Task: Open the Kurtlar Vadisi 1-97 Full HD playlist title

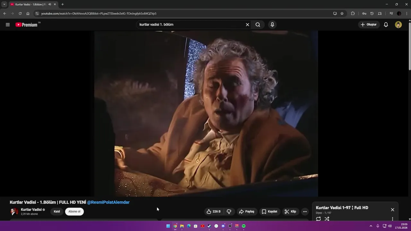Action: point(342,208)
